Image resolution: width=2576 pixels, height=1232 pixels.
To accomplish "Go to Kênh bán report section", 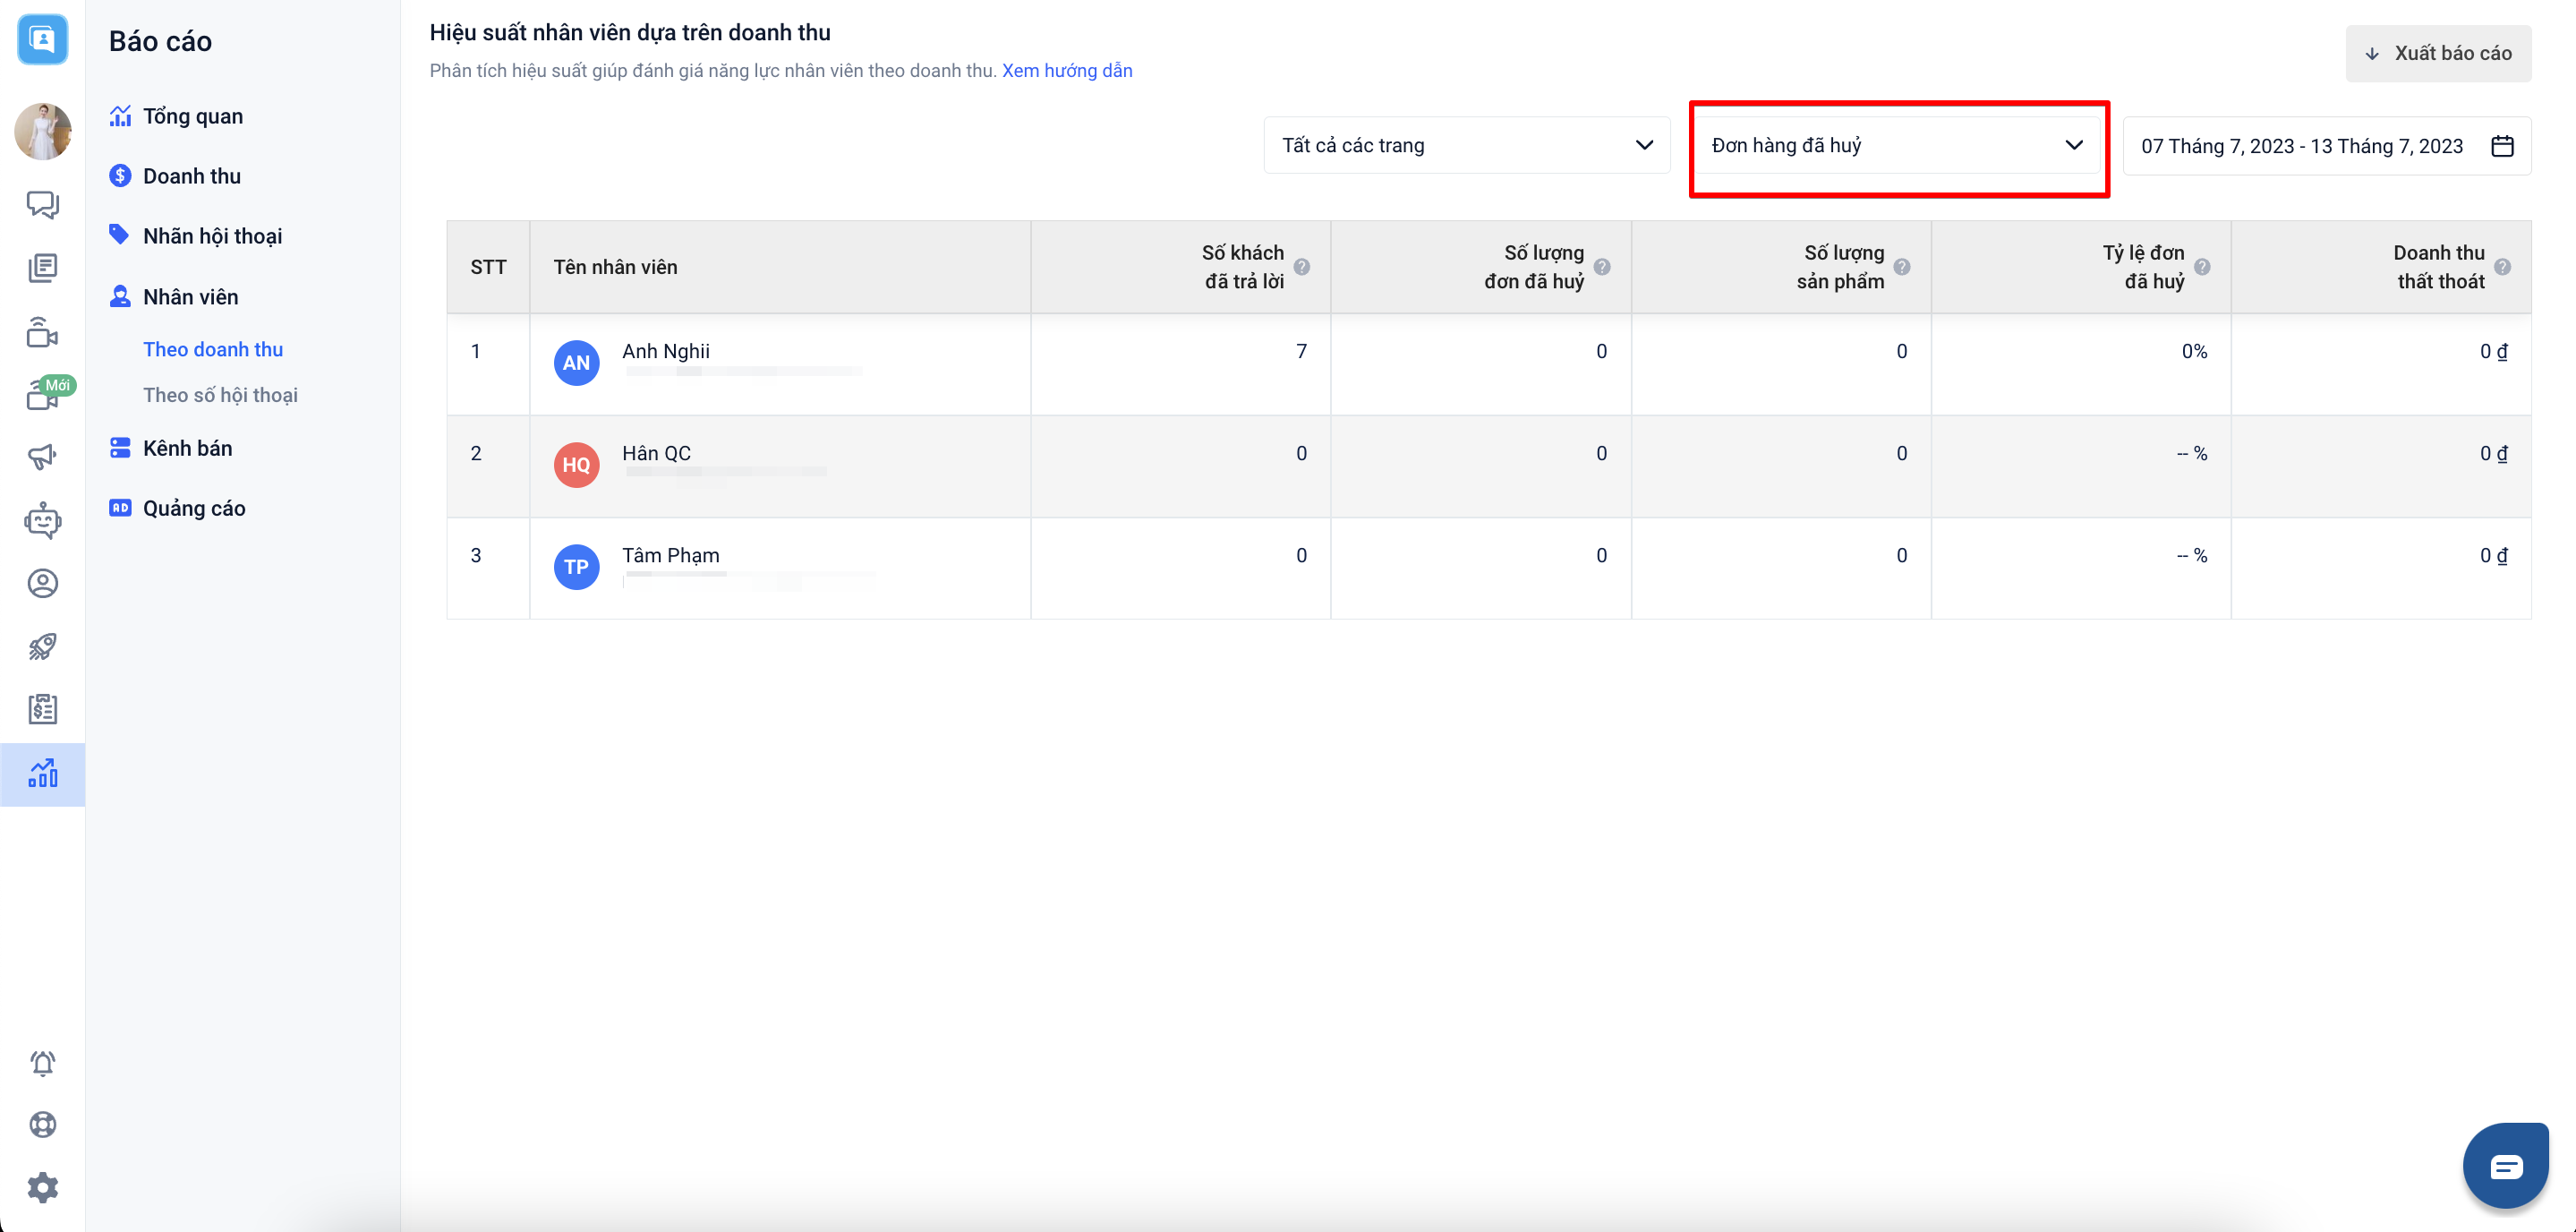I will click(187, 448).
